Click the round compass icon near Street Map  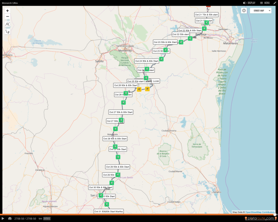(244, 10)
